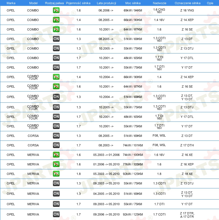Click the ON icon for COMBO 55kW Y 17 DT
Image resolution: width=219 pixels, height=220 pixels.
click(56, 67)
